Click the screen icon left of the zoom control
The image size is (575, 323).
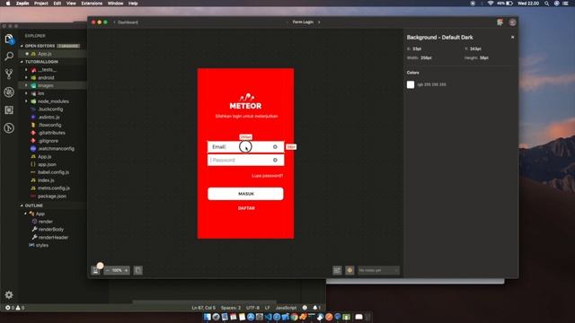coord(96,270)
